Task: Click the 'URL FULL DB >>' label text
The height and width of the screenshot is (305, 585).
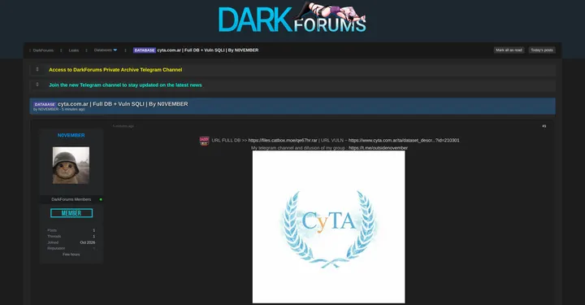Action: (x=229, y=141)
